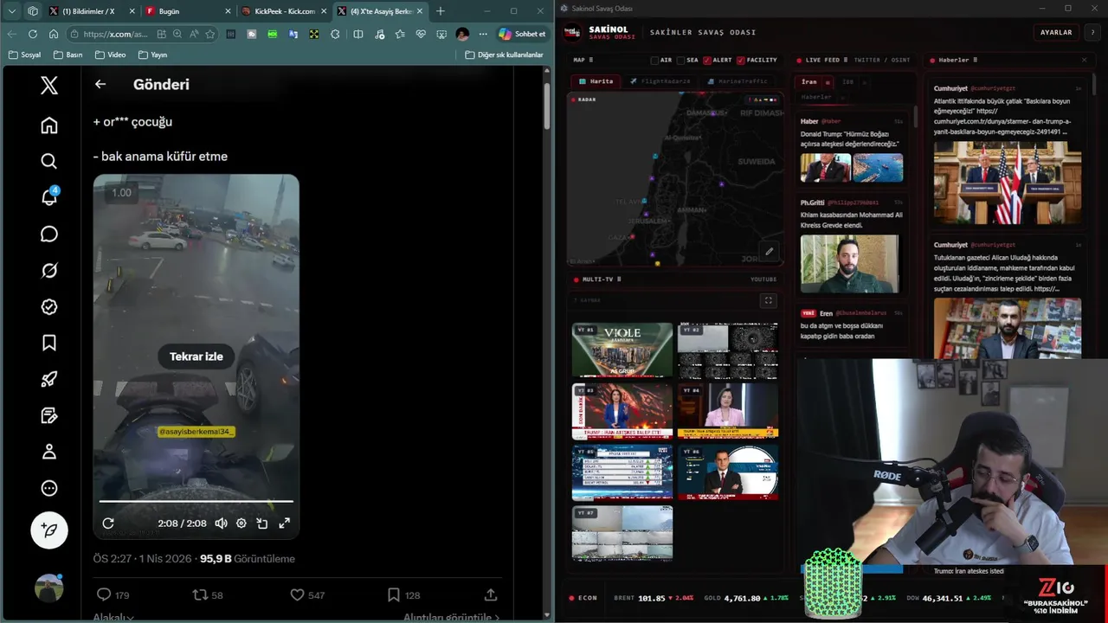The height and width of the screenshot is (623, 1108).
Task: Refresh the browser page
Action: coord(33,34)
